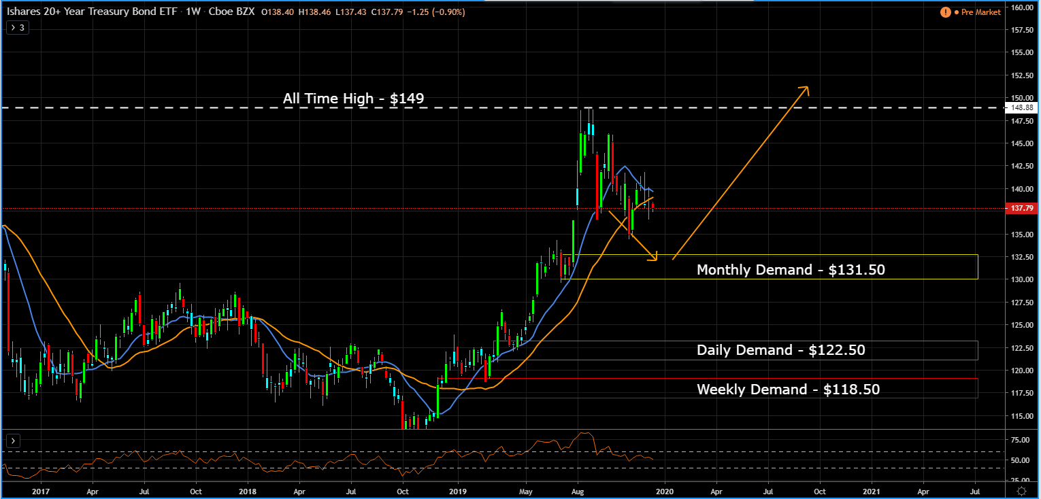Open chart settings gear icon
This screenshot has width=1041, height=499.
(x=1021, y=490)
